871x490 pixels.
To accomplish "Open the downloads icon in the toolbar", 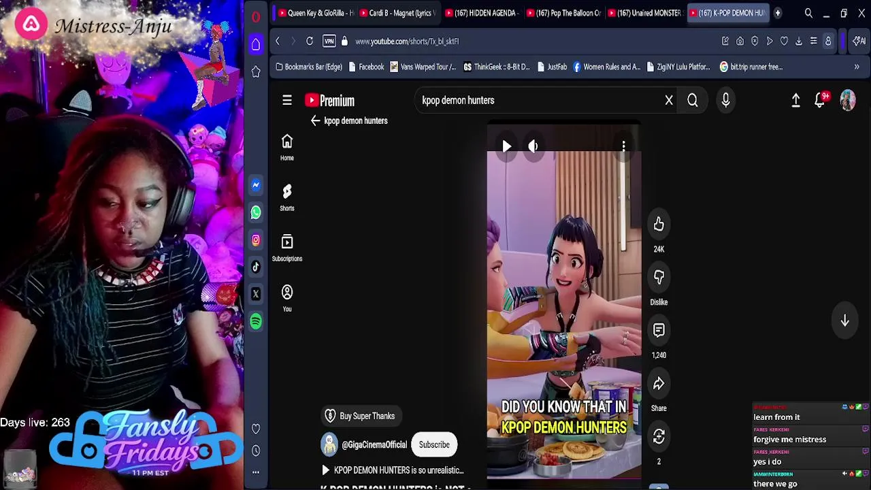I will click(799, 42).
